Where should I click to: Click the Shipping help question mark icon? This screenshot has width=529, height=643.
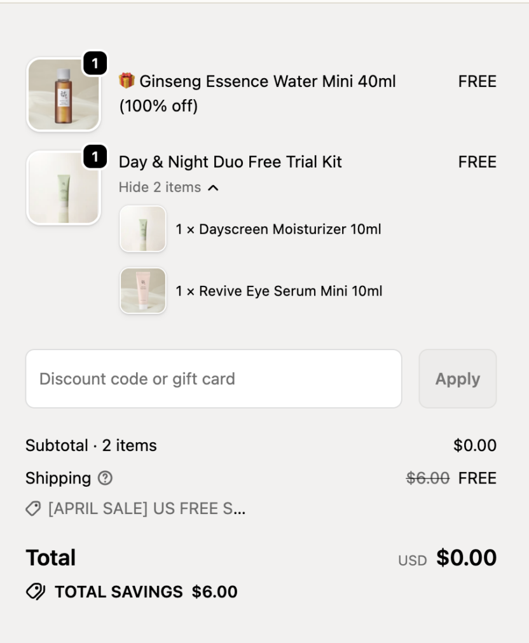106,478
